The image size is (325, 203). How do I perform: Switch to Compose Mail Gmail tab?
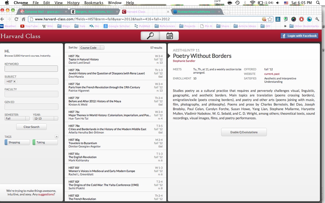click(43, 12)
